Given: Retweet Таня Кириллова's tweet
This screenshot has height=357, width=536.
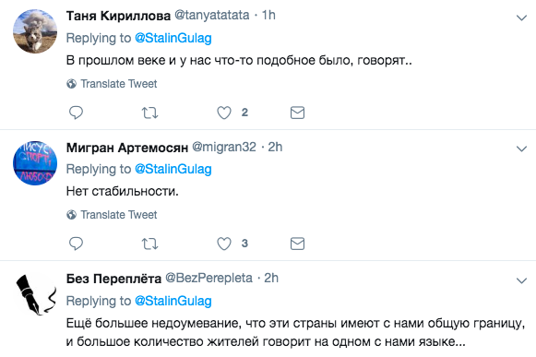Looking at the screenshot, I should pyautogui.click(x=149, y=113).
